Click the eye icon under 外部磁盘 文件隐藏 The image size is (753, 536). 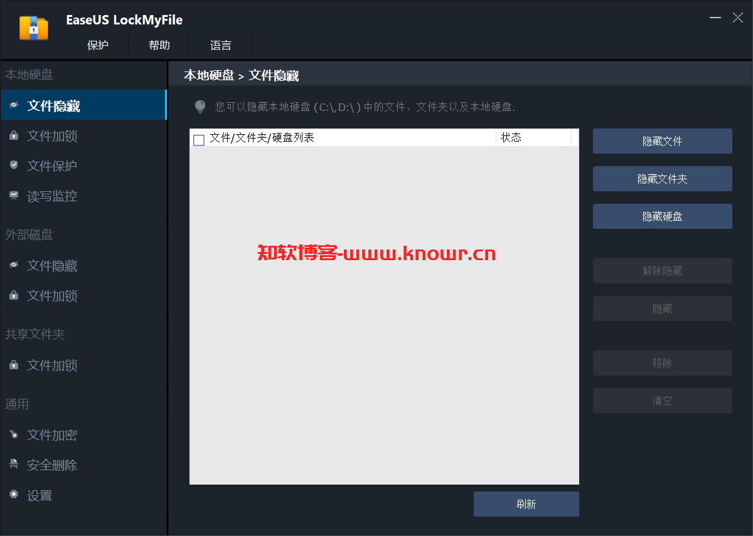coord(14,265)
